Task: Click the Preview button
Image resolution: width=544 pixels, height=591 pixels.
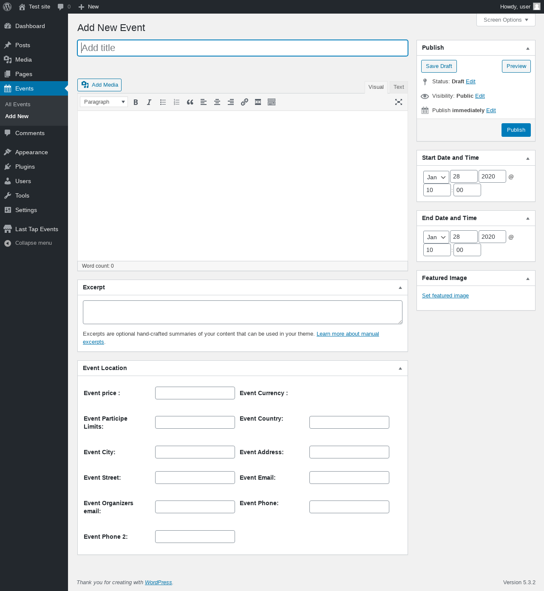Action: [516, 66]
